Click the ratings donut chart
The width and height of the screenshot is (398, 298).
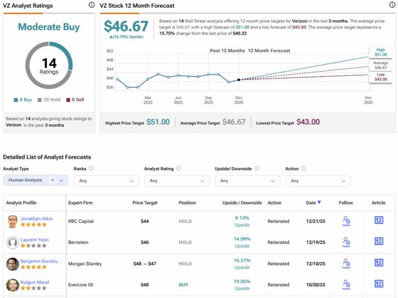click(x=49, y=65)
